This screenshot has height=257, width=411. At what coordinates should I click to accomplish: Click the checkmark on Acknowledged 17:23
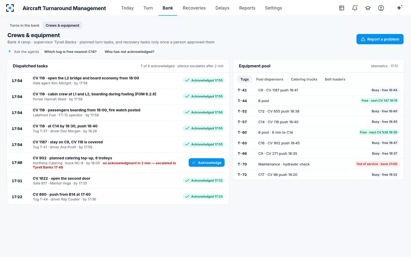click(x=187, y=196)
